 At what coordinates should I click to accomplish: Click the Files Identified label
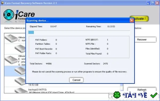(93, 49)
